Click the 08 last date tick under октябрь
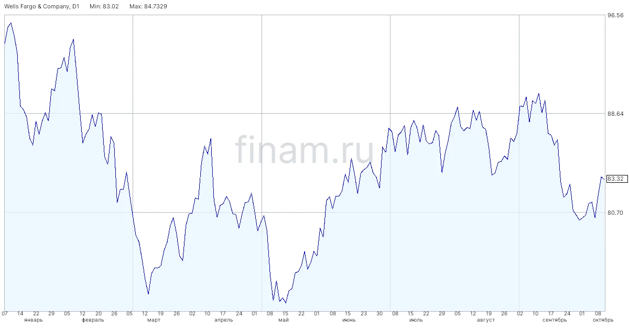Viewport: 629px width, 330px height. pos(598,313)
